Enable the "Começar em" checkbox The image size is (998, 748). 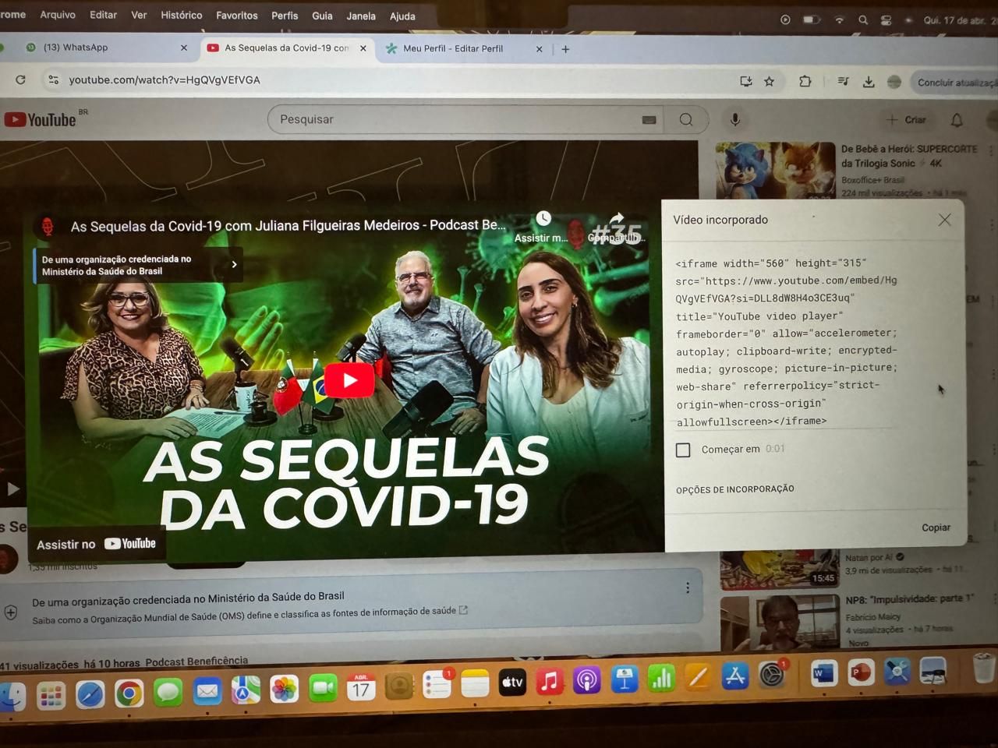click(683, 450)
